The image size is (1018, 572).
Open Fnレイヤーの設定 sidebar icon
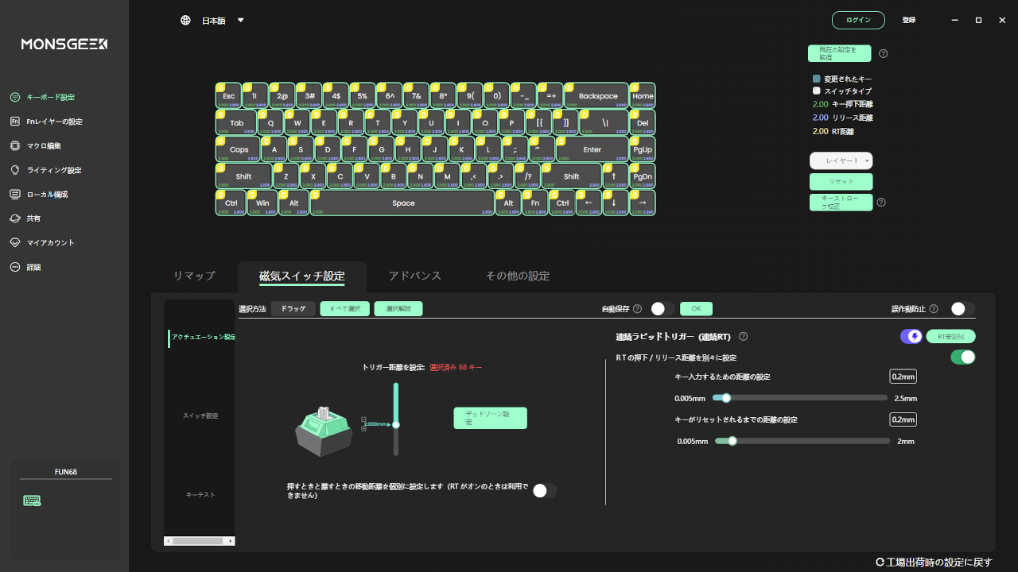pyautogui.click(x=14, y=122)
